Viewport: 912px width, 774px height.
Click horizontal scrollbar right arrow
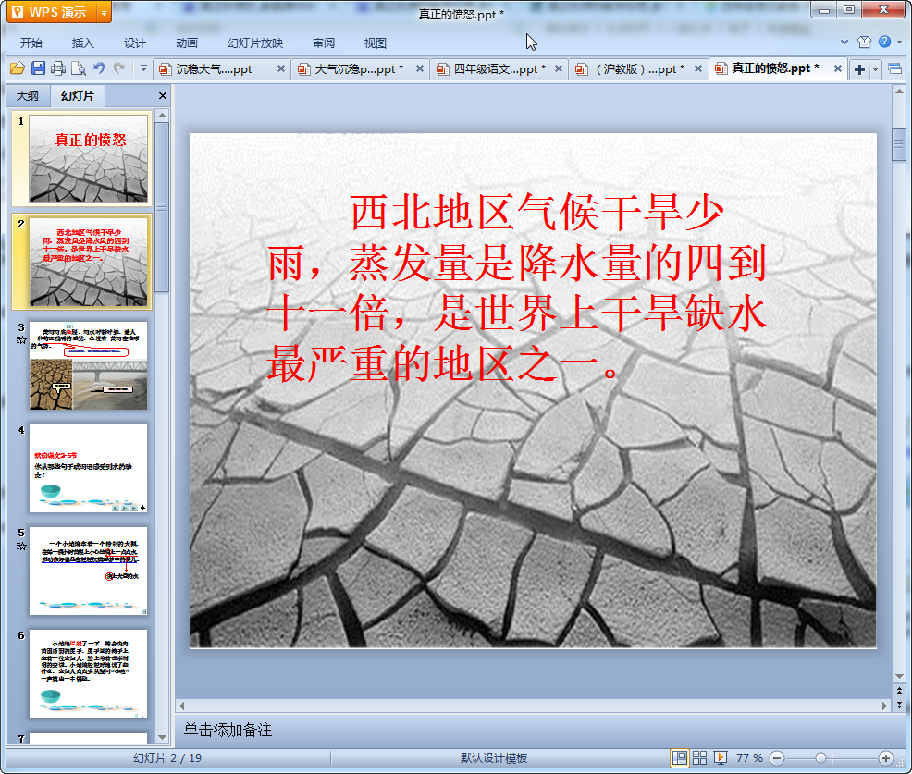(x=884, y=706)
